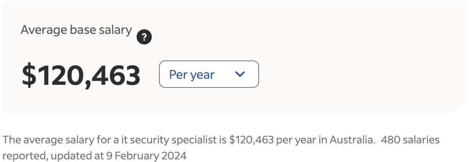Select the Average base salary heading
This screenshot has width=471, height=162.
point(76,30)
